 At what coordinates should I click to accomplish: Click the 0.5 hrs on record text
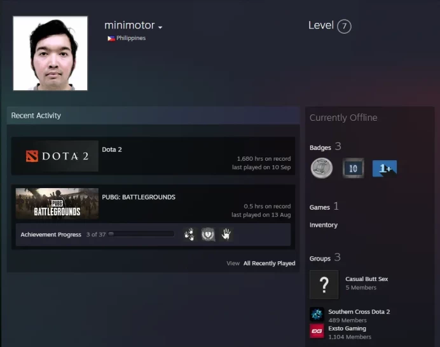coord(267,206)
